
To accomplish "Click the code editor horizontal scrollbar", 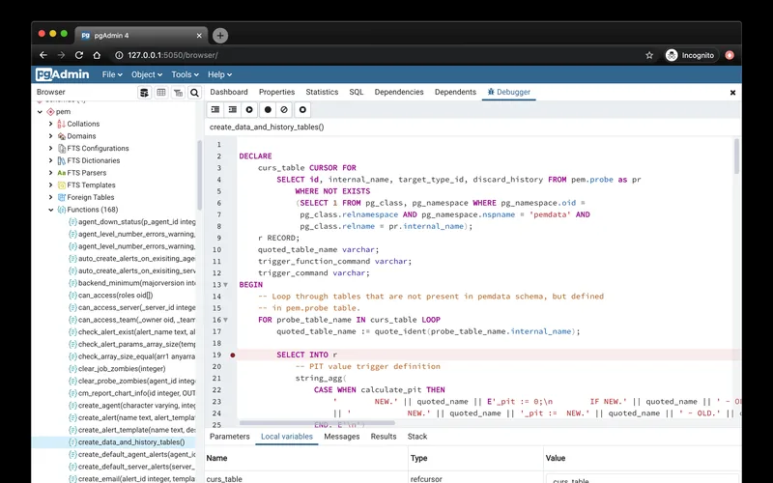I will click(x=318, y=423).
